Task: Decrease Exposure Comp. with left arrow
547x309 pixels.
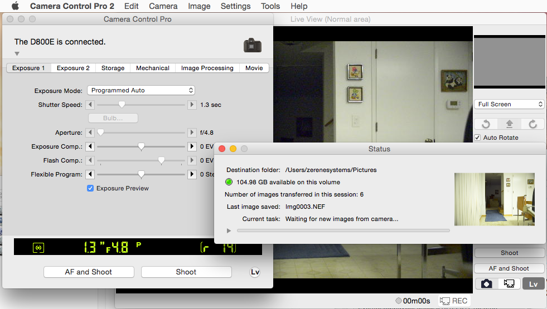Action: coord(90,146)
